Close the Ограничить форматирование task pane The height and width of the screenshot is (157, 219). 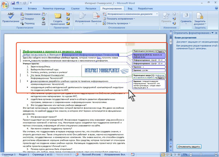pyautogui.click(x=216, y=33)
